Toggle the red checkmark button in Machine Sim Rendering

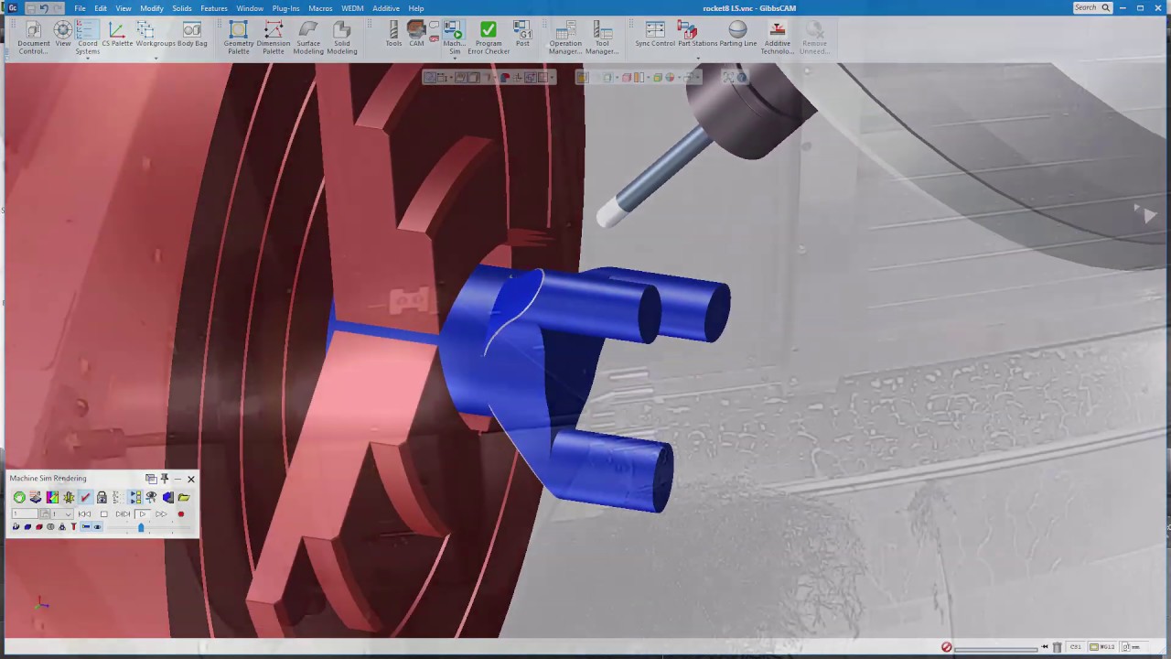[x=85, y=497]
